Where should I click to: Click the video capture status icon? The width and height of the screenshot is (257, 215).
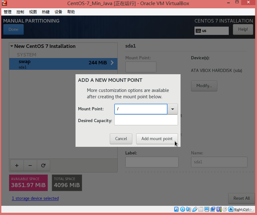tap(213, 209)
